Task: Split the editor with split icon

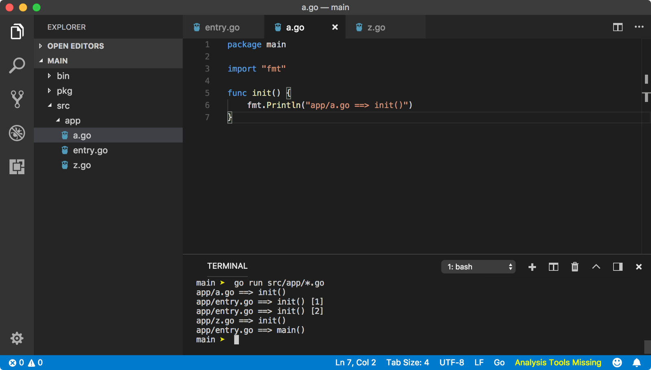Action: point(618,27)
